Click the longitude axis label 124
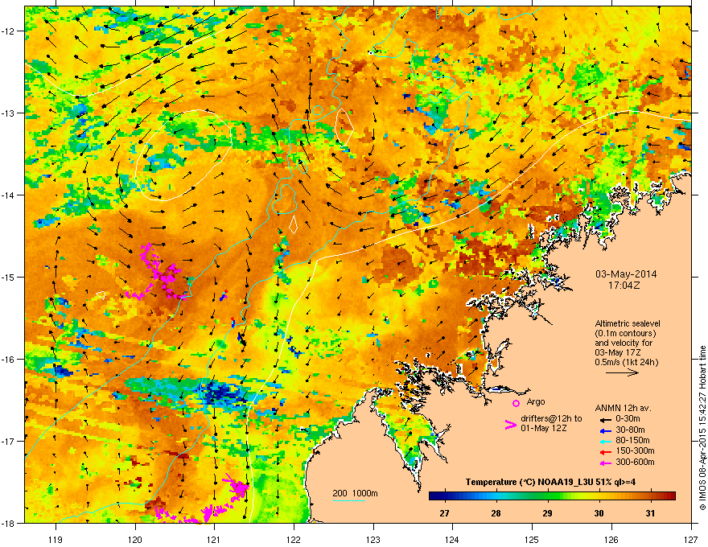Screen dimensions: 708x547 point(452,539)
